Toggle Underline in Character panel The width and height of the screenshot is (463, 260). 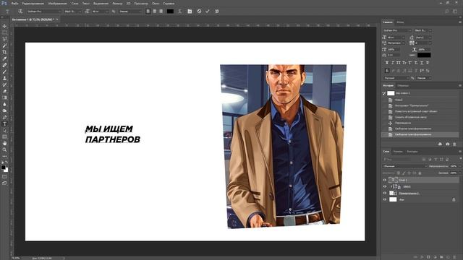point(422,63)
